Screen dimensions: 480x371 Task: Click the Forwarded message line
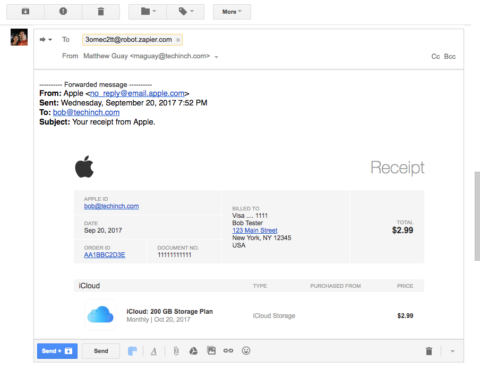(96, 84)
